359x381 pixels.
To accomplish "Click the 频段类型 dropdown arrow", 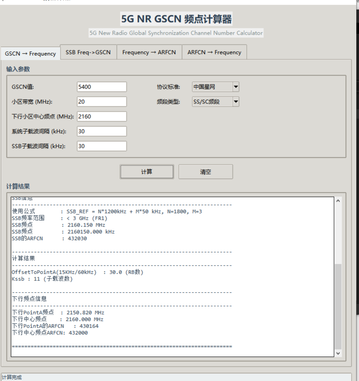I will pyautogui.click(x=236, y=102).
